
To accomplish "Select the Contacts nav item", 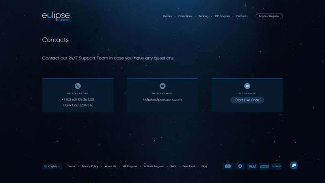I will coord(242,16).
